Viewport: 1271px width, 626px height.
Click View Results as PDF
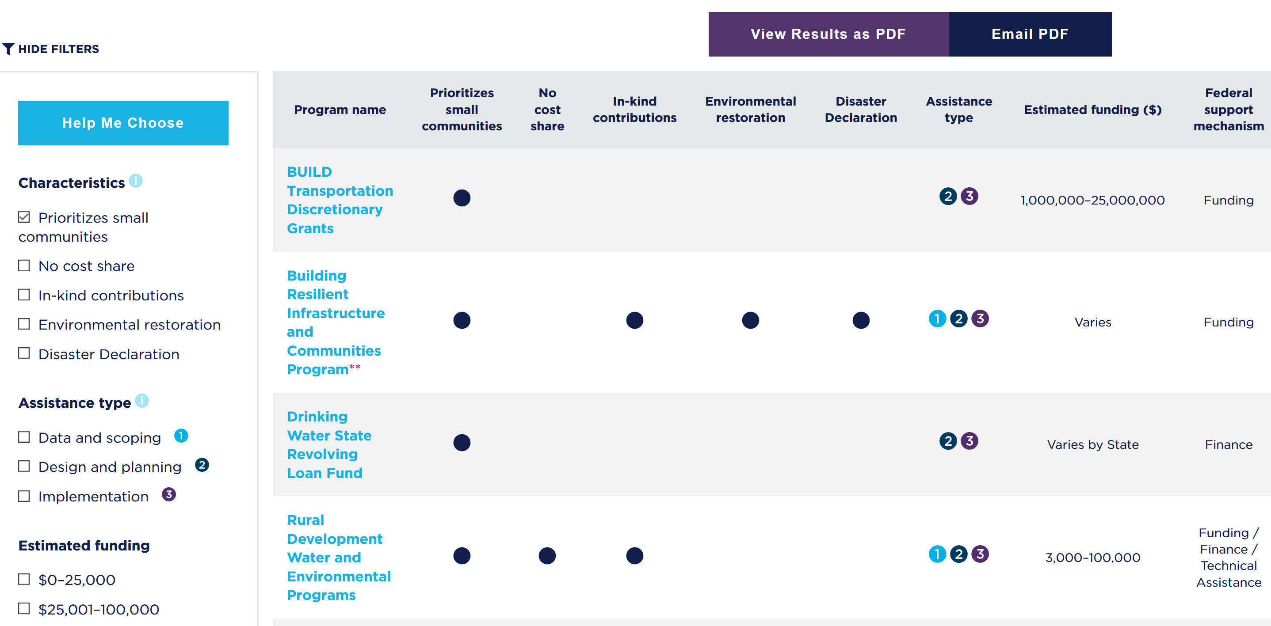(x=828, y=34)
